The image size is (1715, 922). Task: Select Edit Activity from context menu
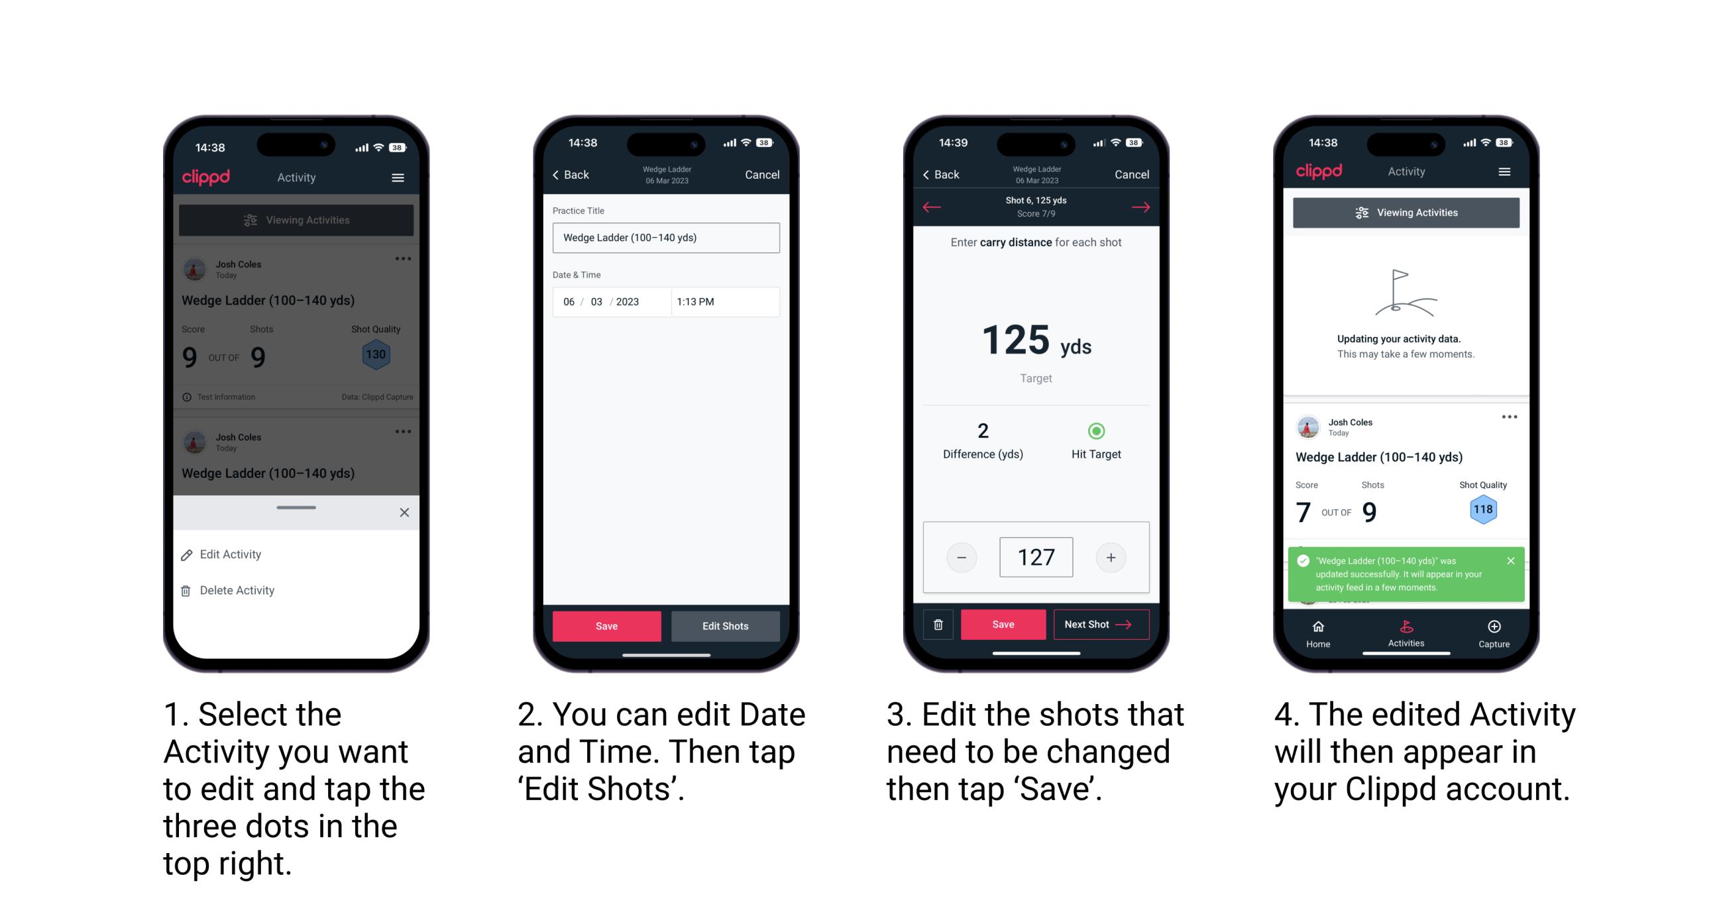232,555
